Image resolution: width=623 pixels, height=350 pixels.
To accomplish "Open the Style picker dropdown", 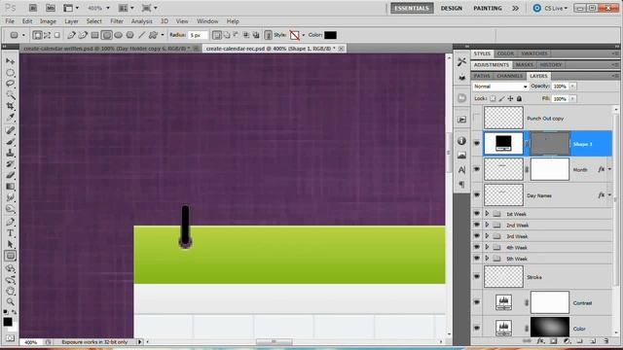I will [x=304, y=35].
